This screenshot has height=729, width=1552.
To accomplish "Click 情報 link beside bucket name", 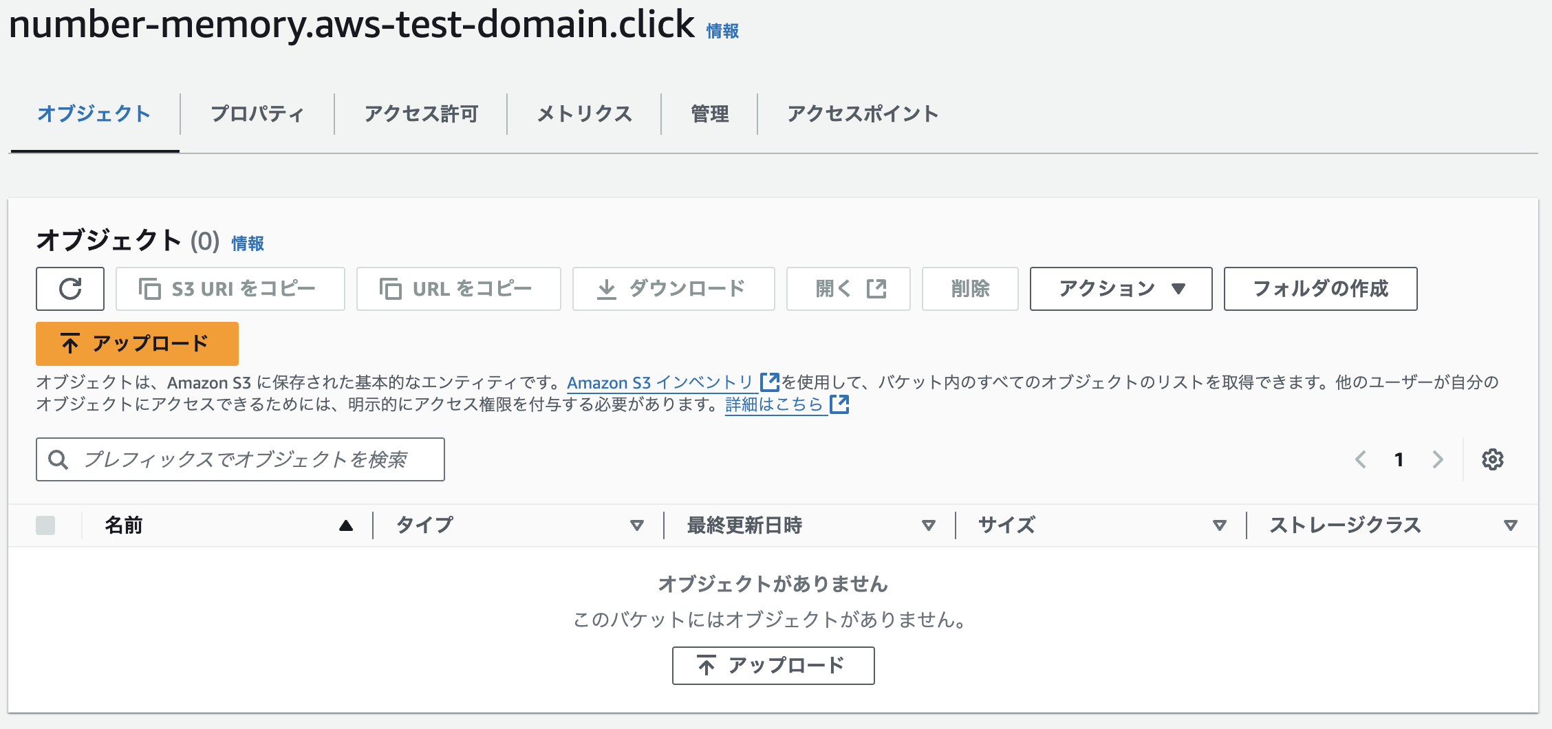I will click(x=722, y=31).
